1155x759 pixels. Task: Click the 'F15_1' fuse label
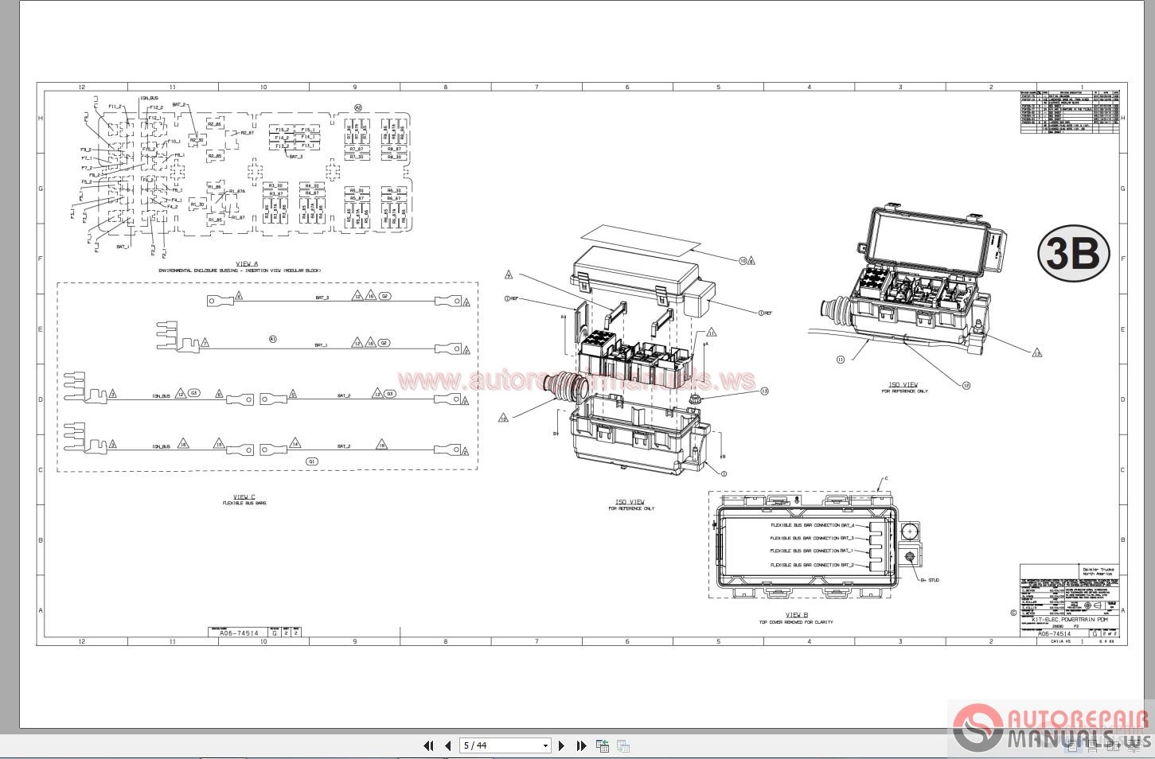[309, 130]
